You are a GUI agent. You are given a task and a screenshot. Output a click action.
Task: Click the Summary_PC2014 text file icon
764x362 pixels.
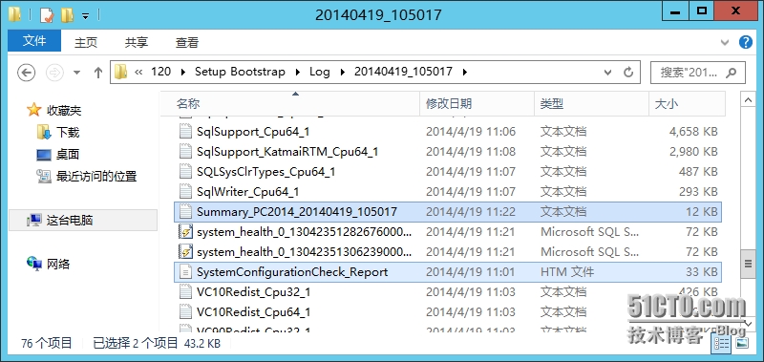185,211
